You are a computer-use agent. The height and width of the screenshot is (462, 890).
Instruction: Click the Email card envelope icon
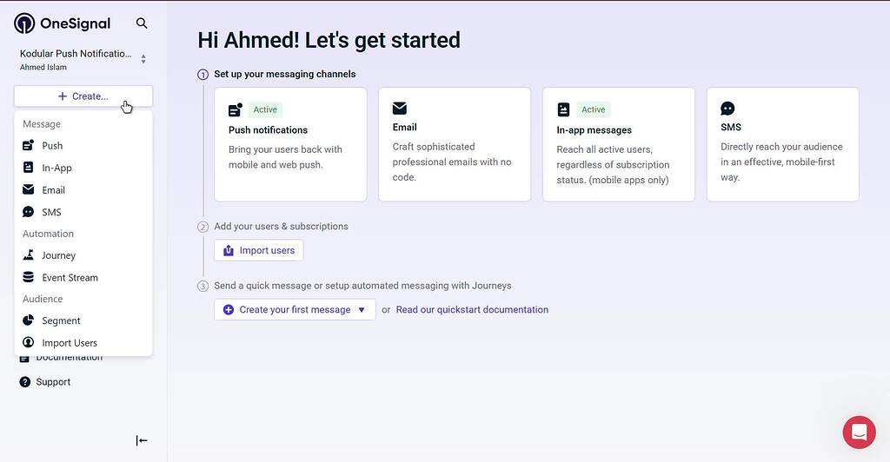coord(400,109)
